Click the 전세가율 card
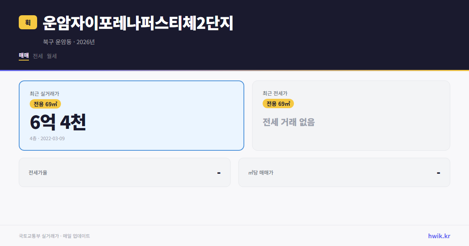469x246 pixels. click(125, 172)
